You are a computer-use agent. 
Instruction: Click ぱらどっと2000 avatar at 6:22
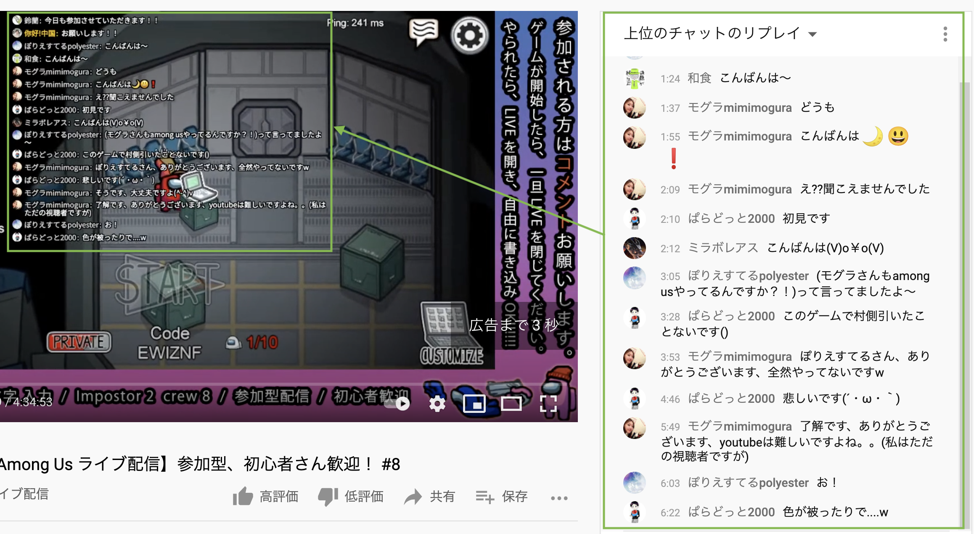(x=635, y=512)
